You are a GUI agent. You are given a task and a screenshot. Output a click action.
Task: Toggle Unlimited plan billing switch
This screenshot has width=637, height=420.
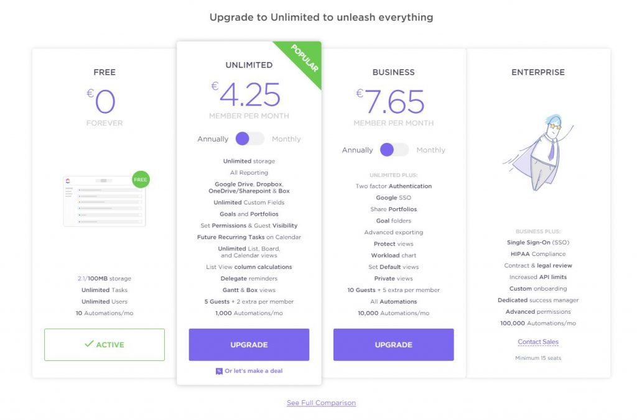point(249,139)
